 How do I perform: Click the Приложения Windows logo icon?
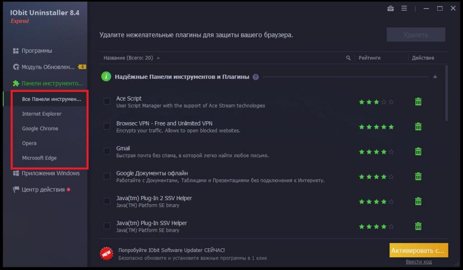point(16,173)
